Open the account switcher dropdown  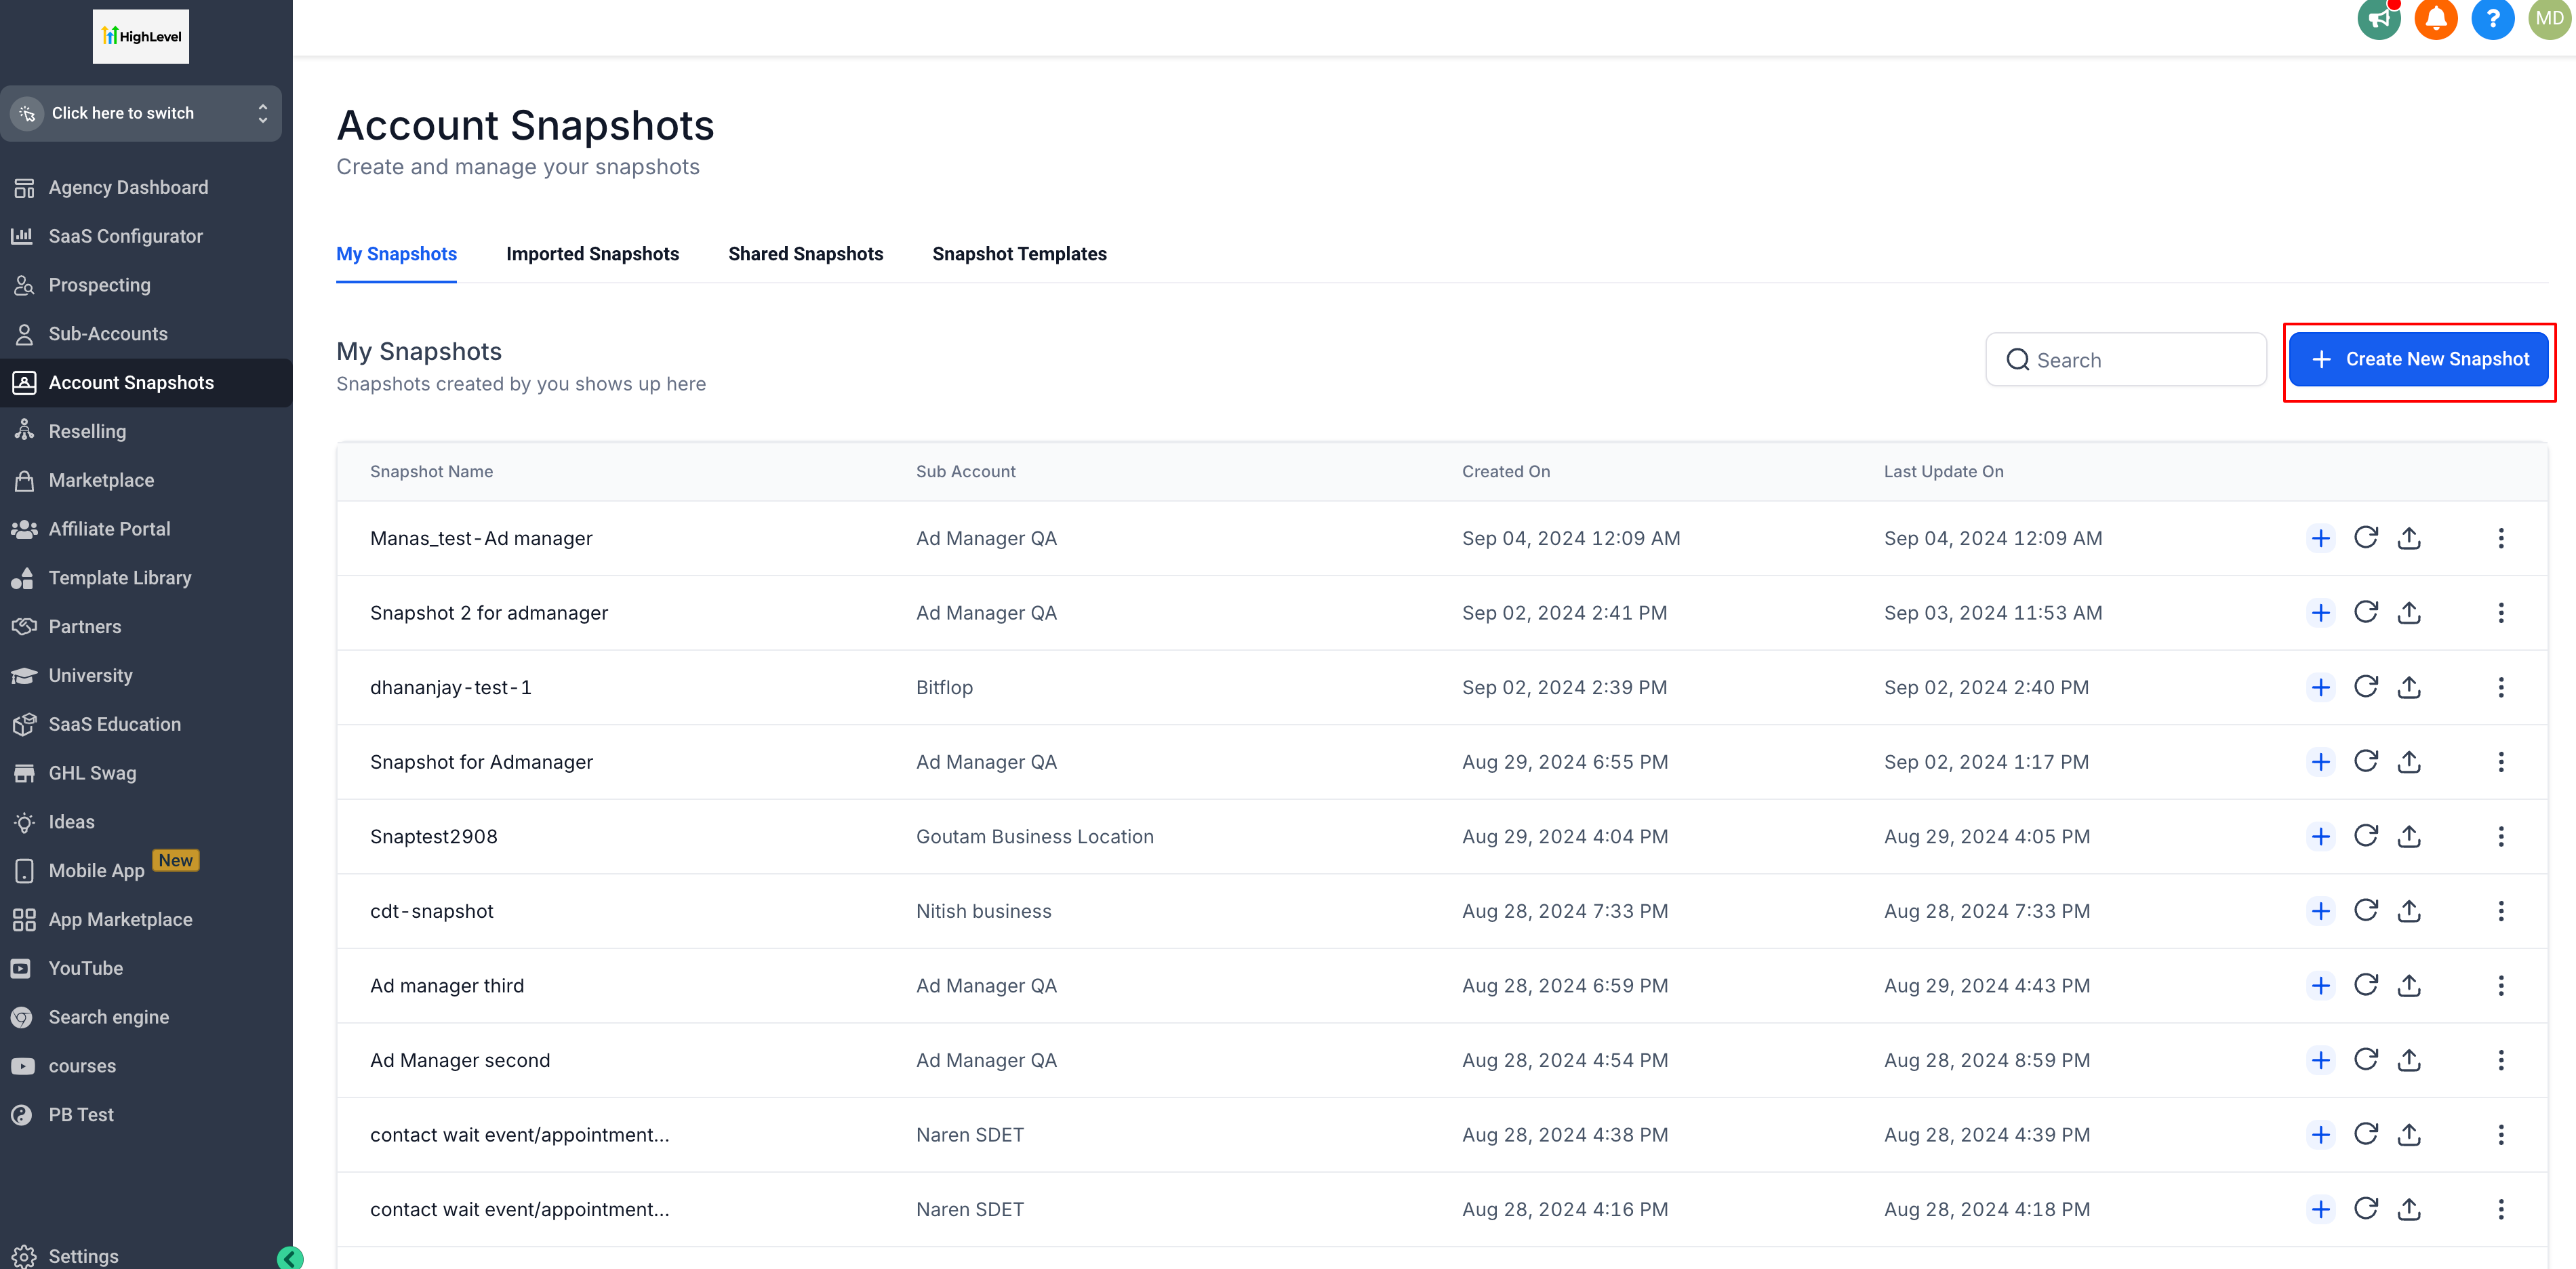pyautogui.click(x=141, y=113)
